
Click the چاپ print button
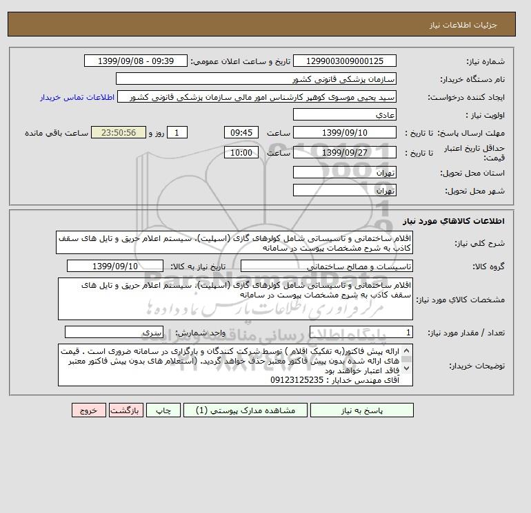tap(163, 410)
